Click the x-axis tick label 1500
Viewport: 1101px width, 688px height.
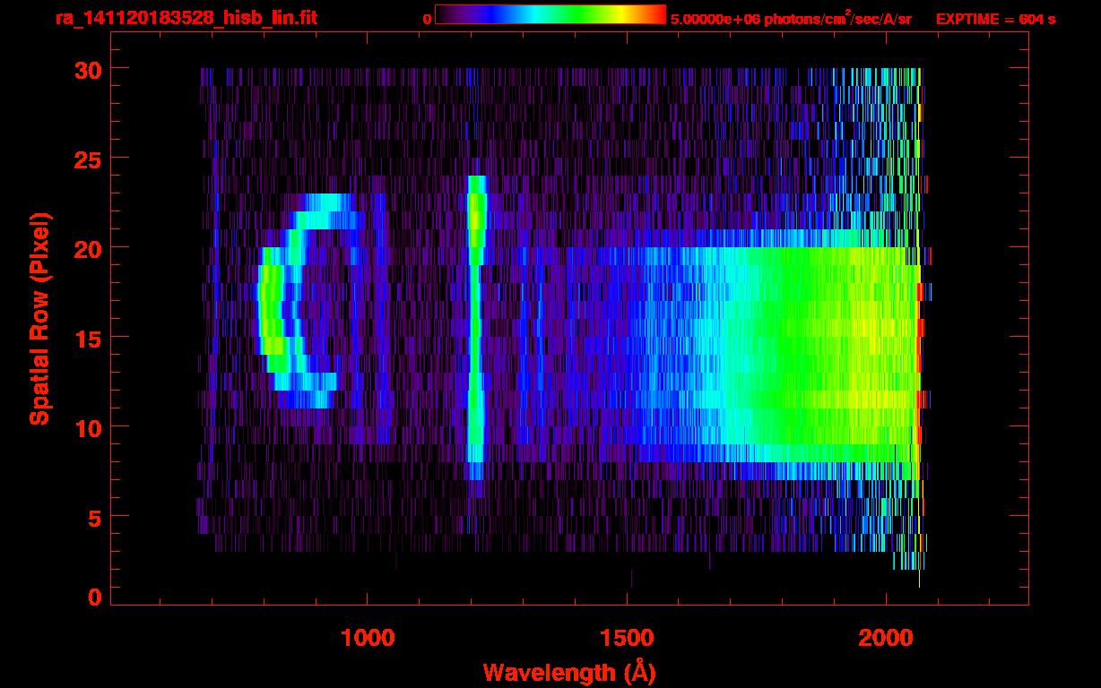click(x=627, y=638)
